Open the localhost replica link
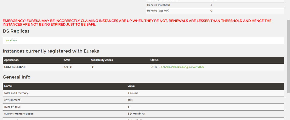Screen dimensions: 290x120 click(12, 41)
